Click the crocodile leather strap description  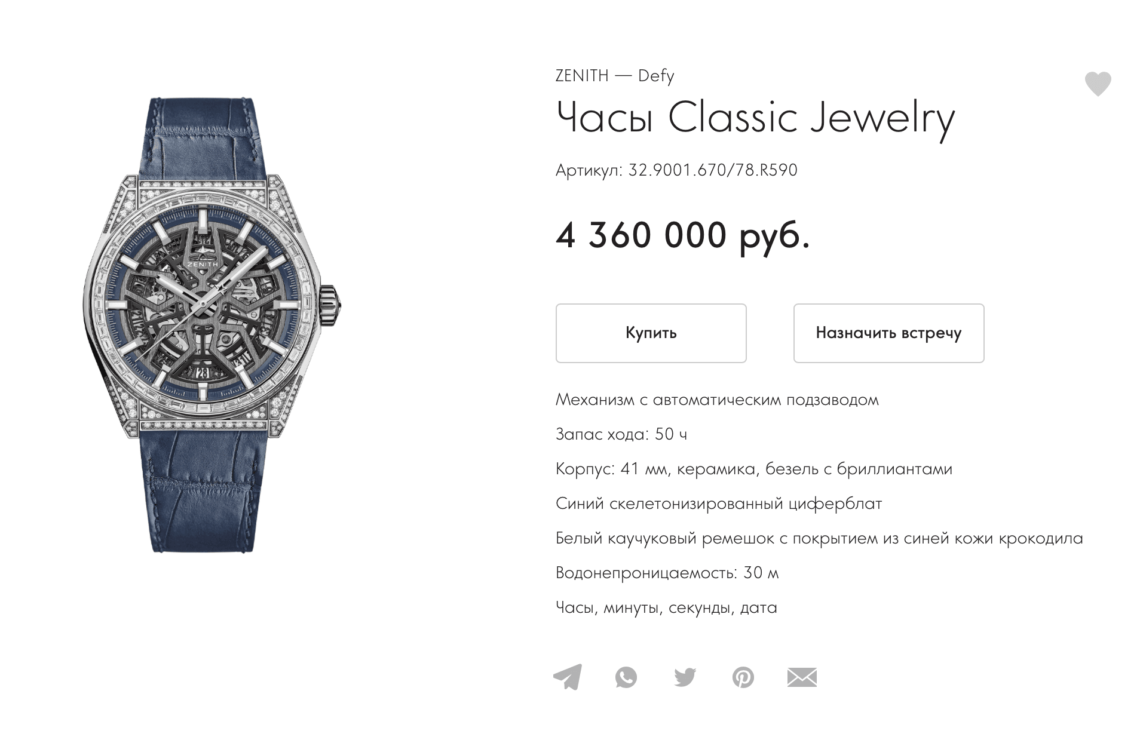click(819, 538)
